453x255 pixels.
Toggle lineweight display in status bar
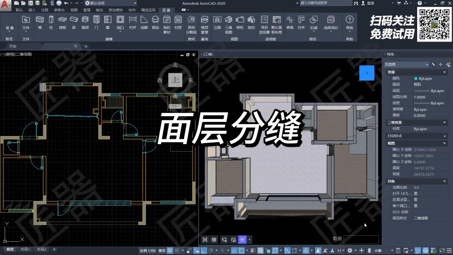click(253, 250)
